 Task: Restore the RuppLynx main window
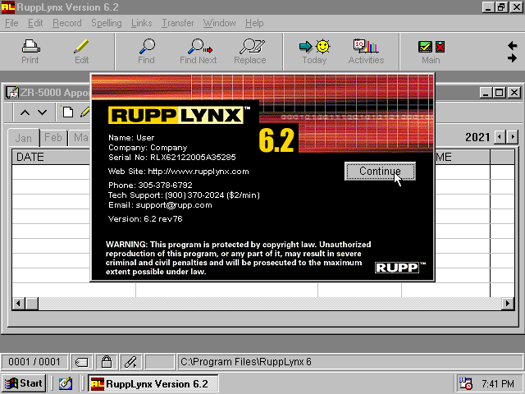pyautogui.click(x=501, y=7)
